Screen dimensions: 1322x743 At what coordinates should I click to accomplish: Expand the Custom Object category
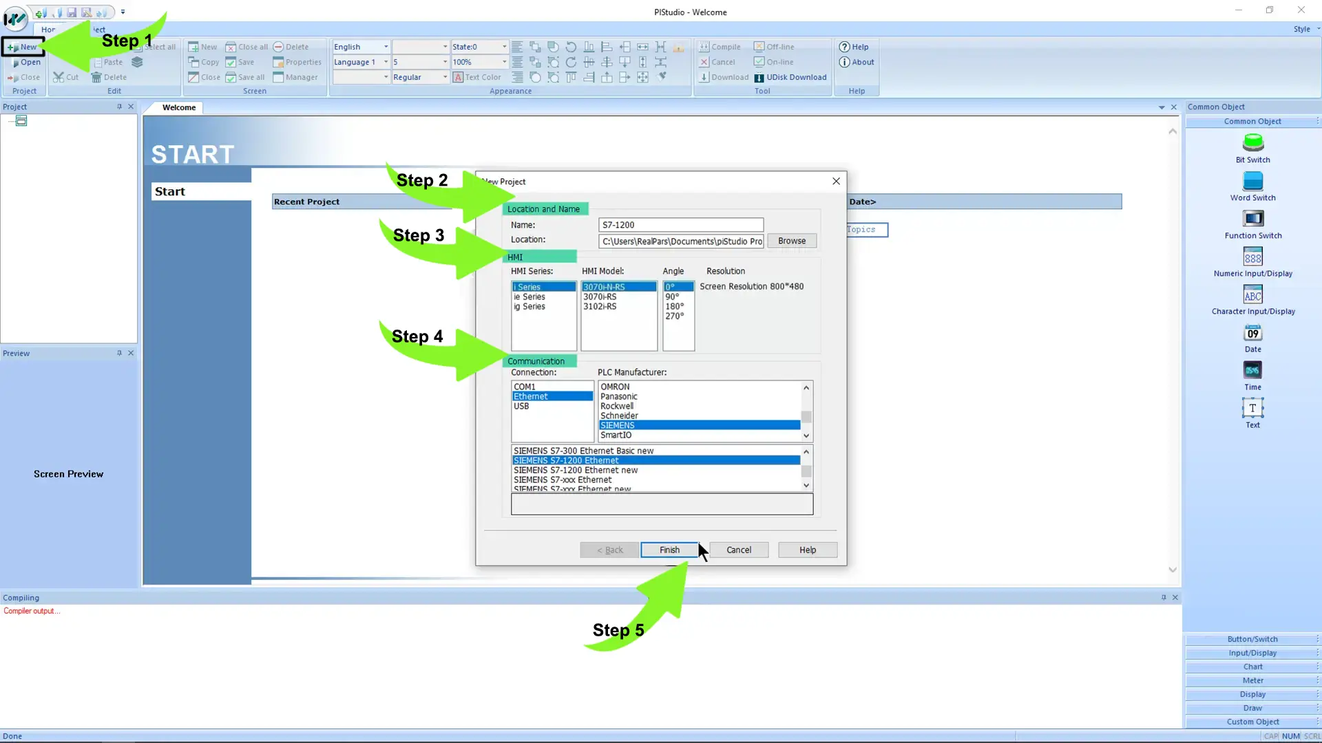[x=1252, y=722]
